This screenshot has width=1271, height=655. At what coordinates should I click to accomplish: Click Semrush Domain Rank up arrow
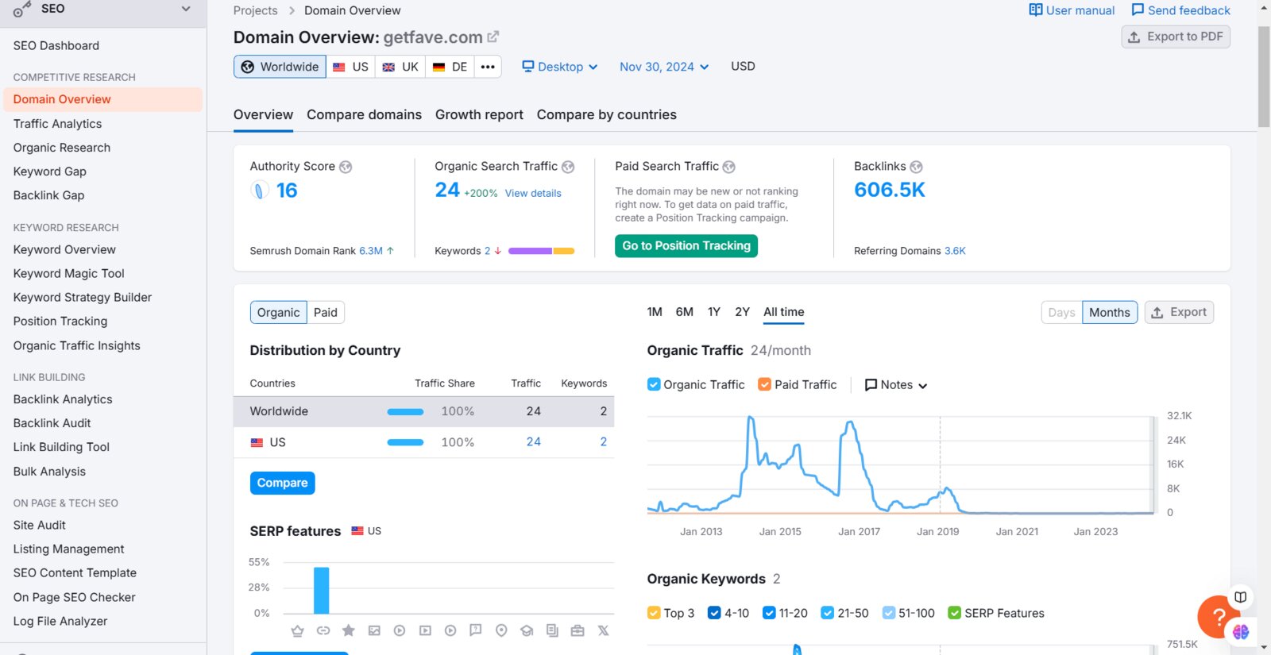click(x=390, y=251)
